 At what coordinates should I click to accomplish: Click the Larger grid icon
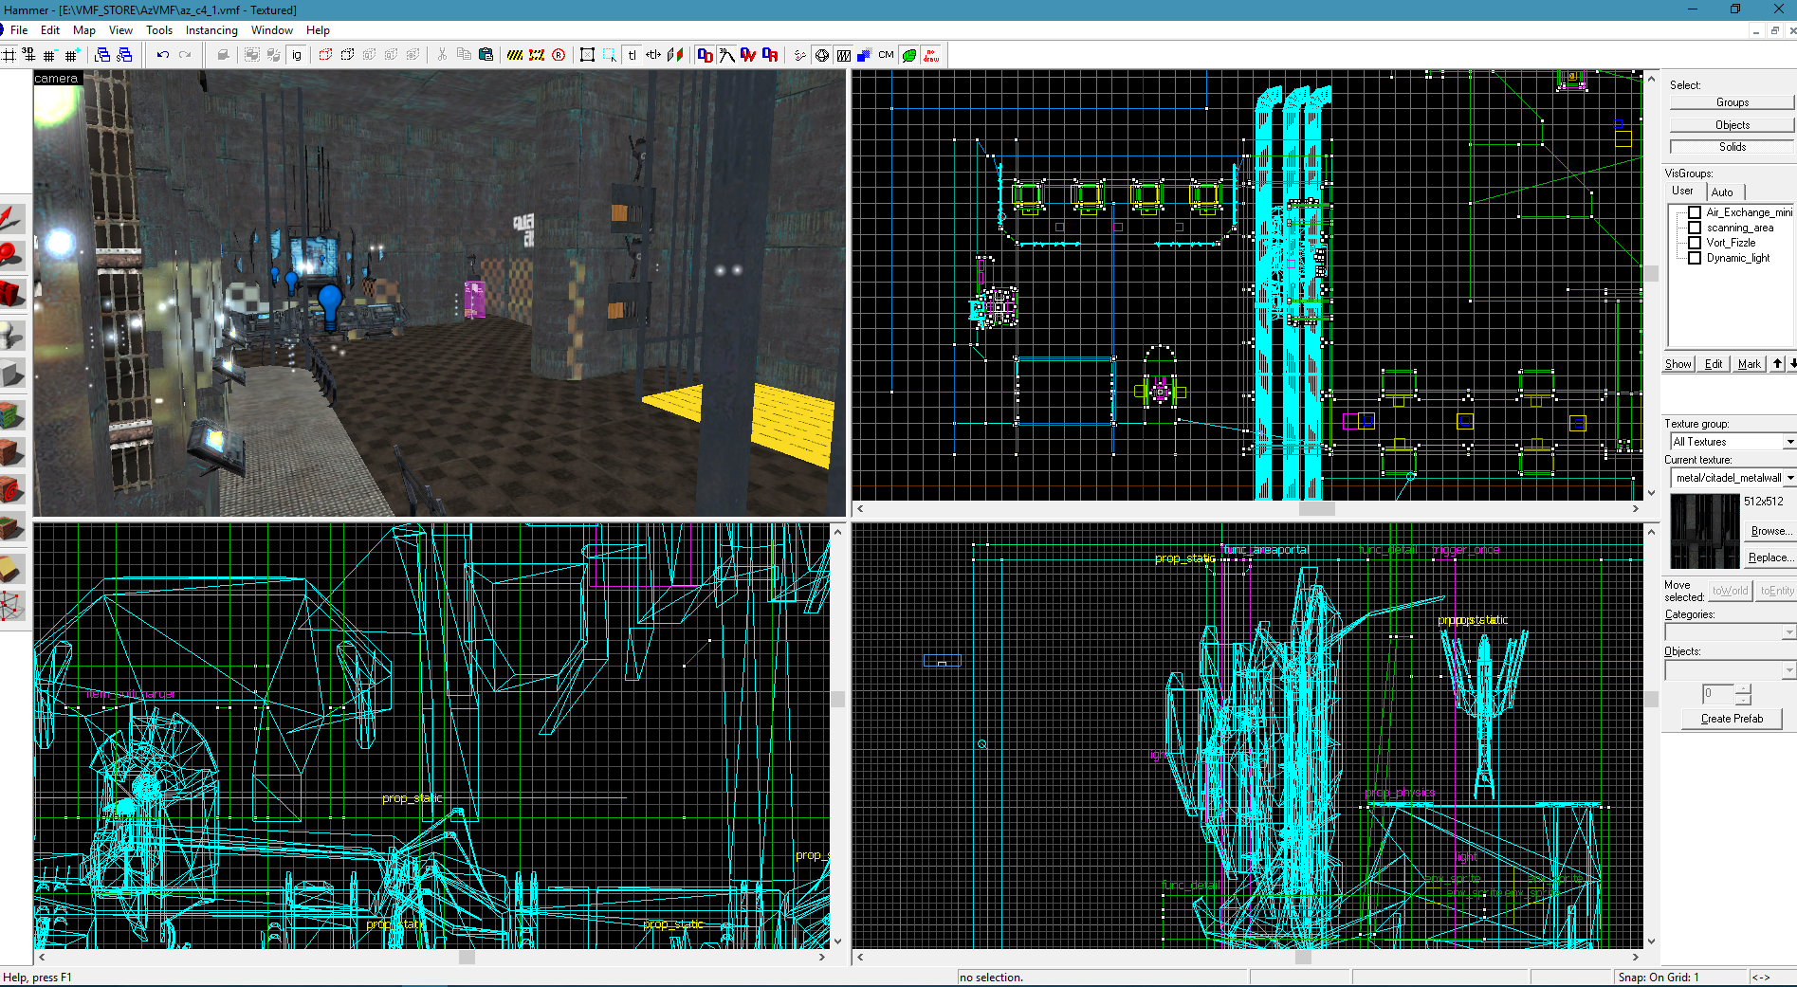(71, 55)
